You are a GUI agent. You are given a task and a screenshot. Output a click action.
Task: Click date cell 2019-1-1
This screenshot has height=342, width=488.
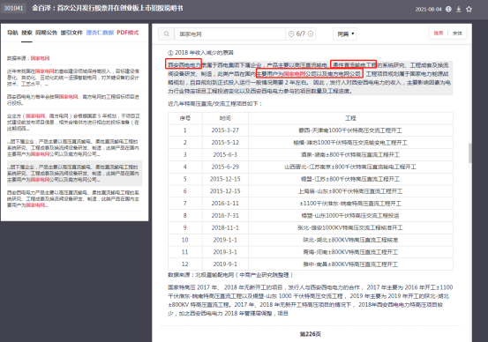(225, 240)
